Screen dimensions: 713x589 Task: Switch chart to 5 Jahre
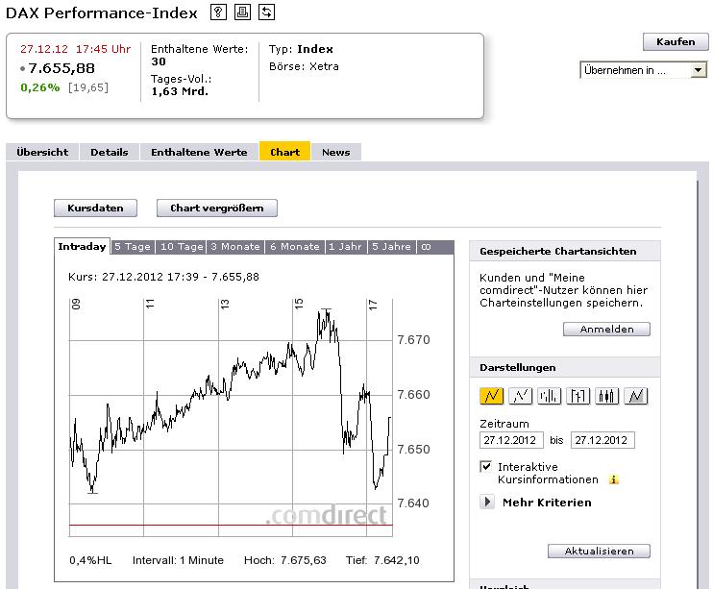[391, 247]
